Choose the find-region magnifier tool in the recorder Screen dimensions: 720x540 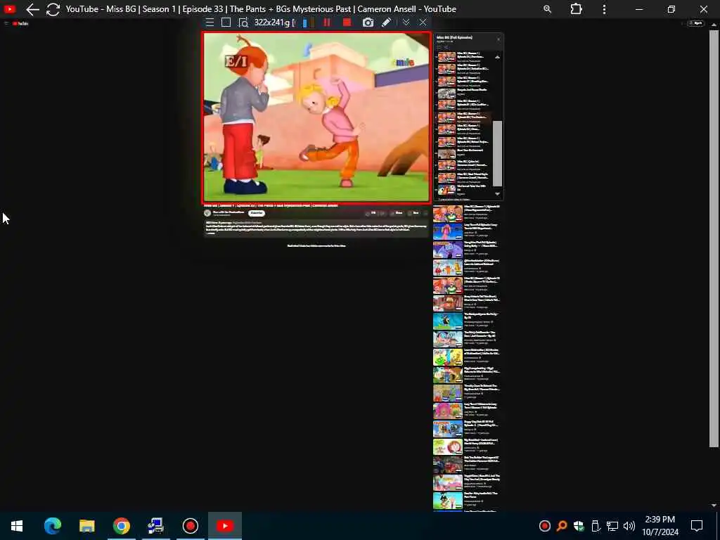[x=243, y=22]
